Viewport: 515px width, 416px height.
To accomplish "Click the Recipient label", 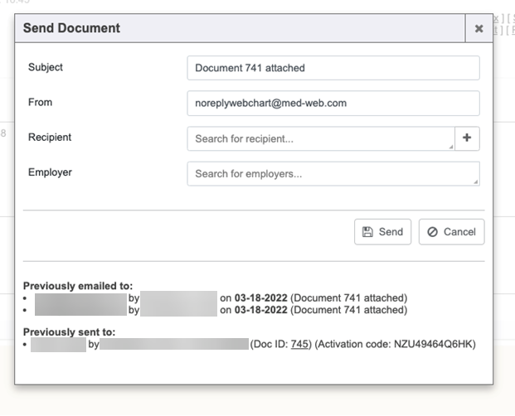I will [50, 138].
